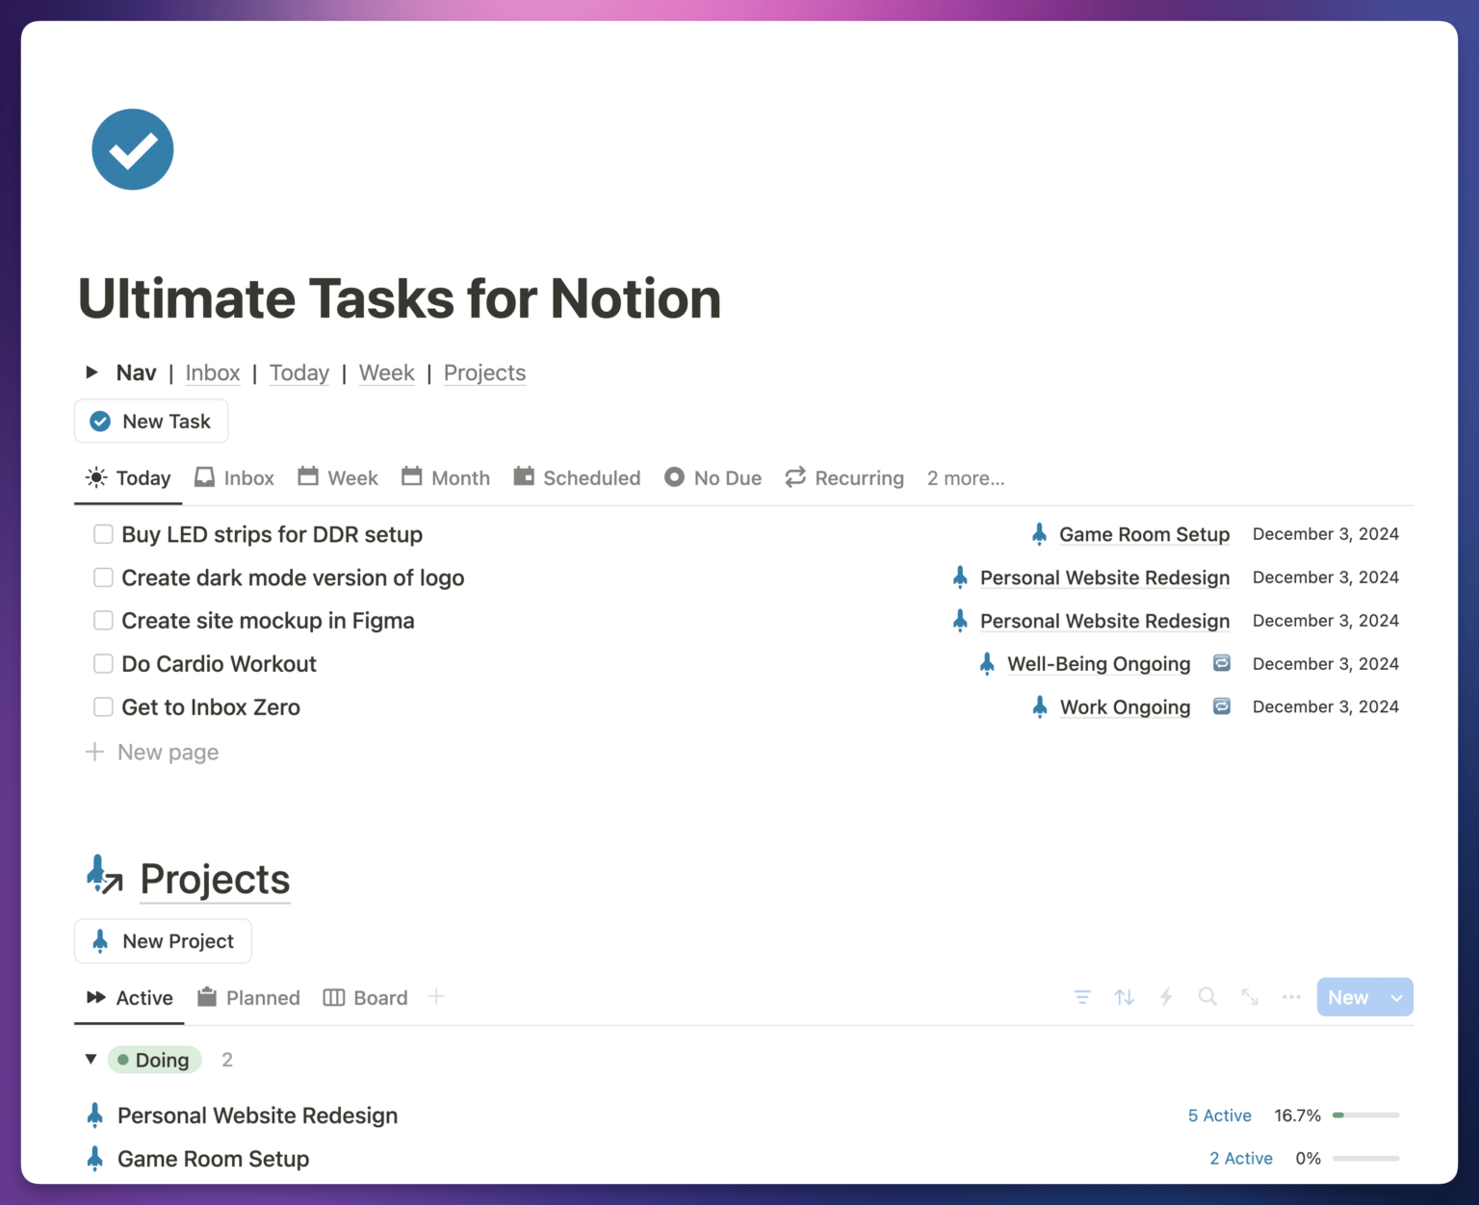Collapse the Doing project group

click(91, 1059)
